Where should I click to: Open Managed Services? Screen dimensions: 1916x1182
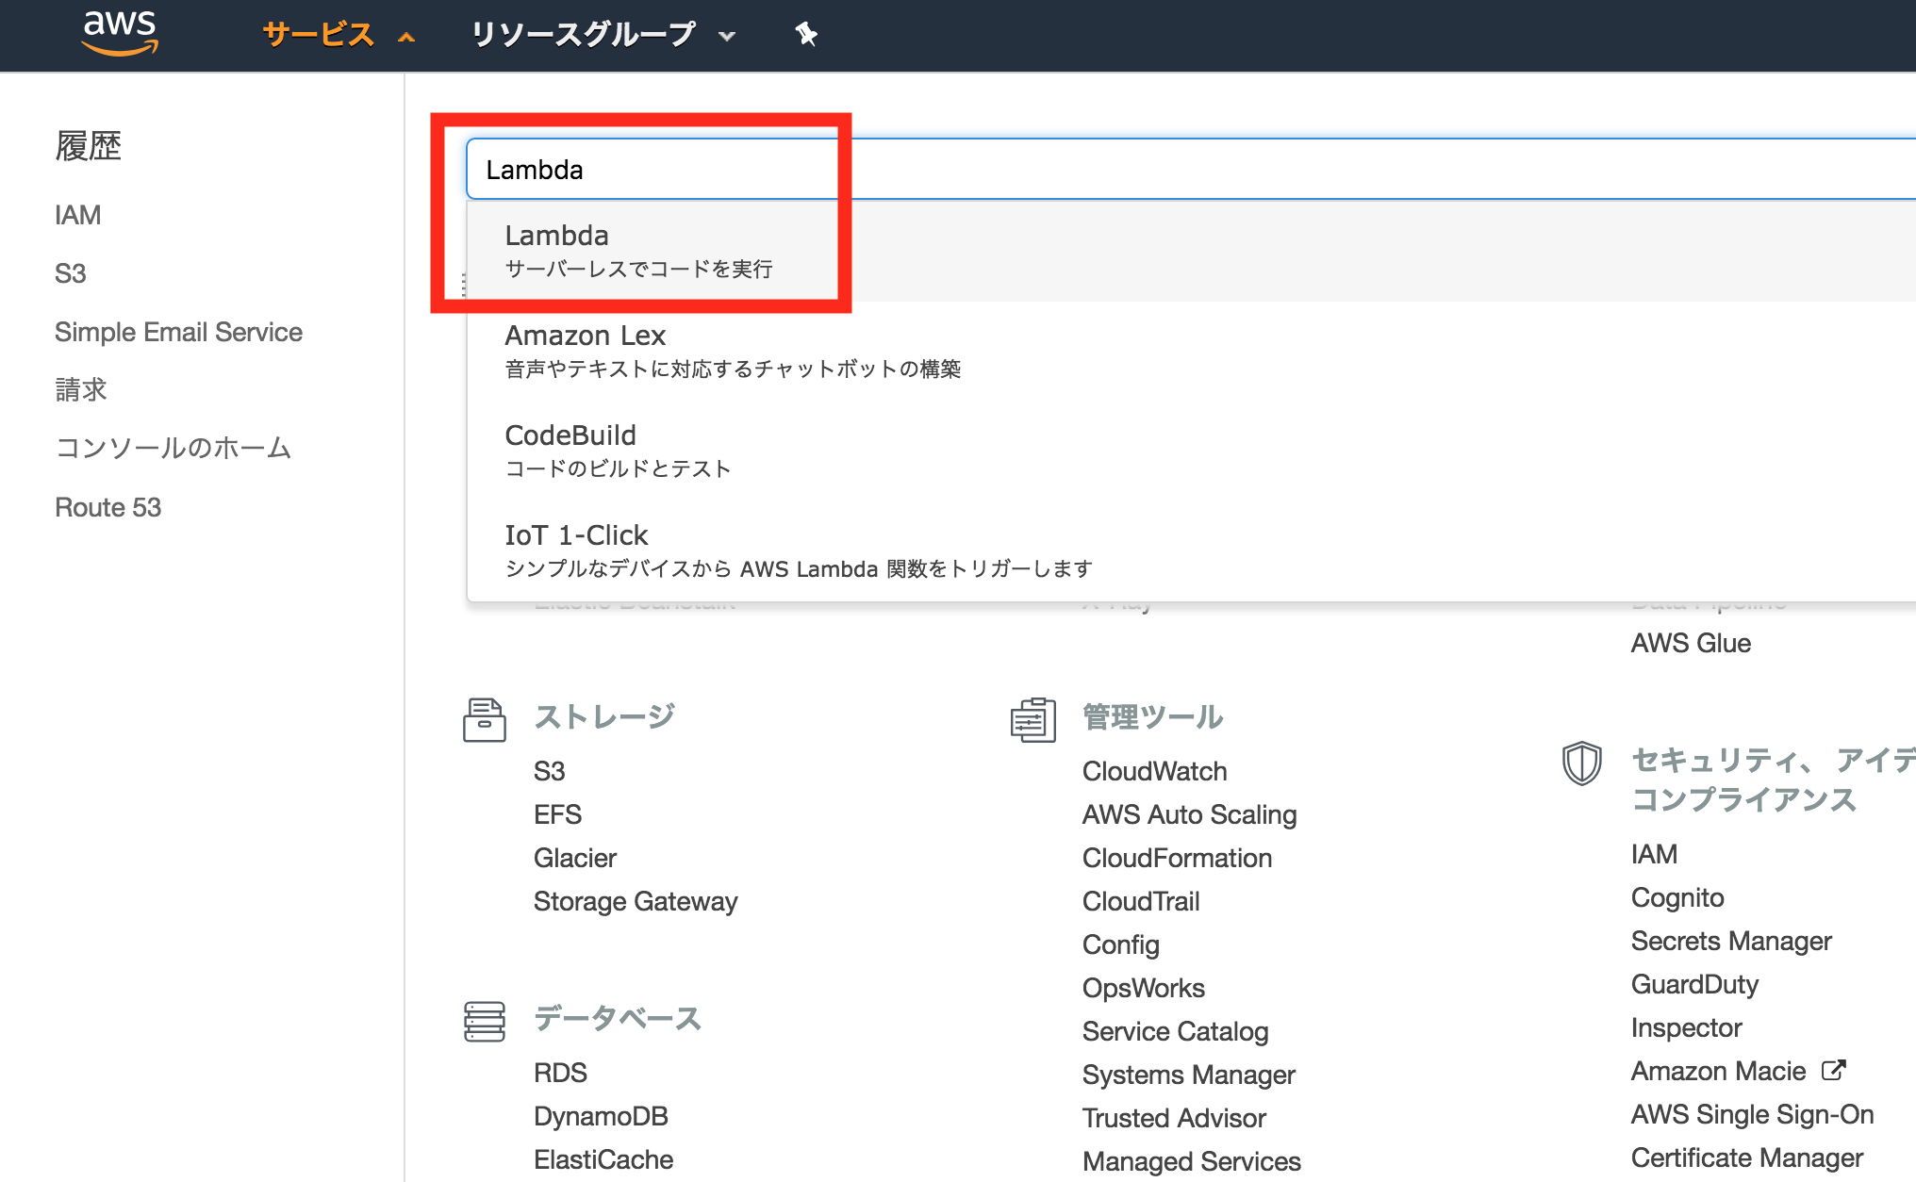click(x=1192, y=1161)
